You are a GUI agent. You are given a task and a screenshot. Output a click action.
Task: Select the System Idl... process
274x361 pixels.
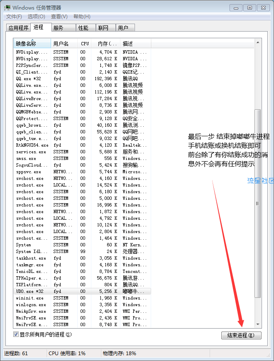point(82,251)
